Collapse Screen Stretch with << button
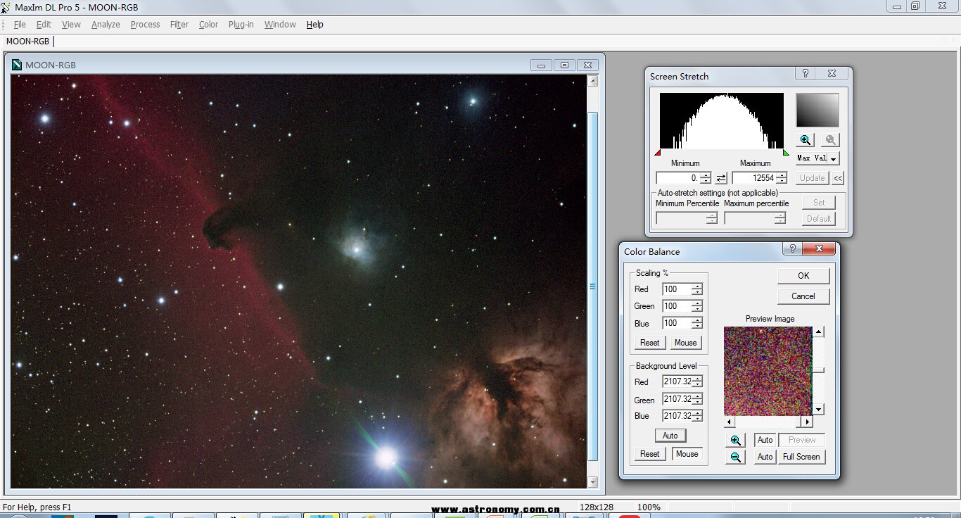Viewport: 961px width, 518px height. pos(838,179)
